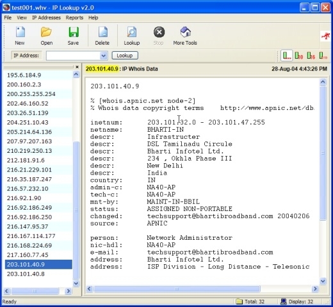The height and width of the screenshot is (307, 333).
Task: Click into the IP Address input field
Action: [73, 56]
